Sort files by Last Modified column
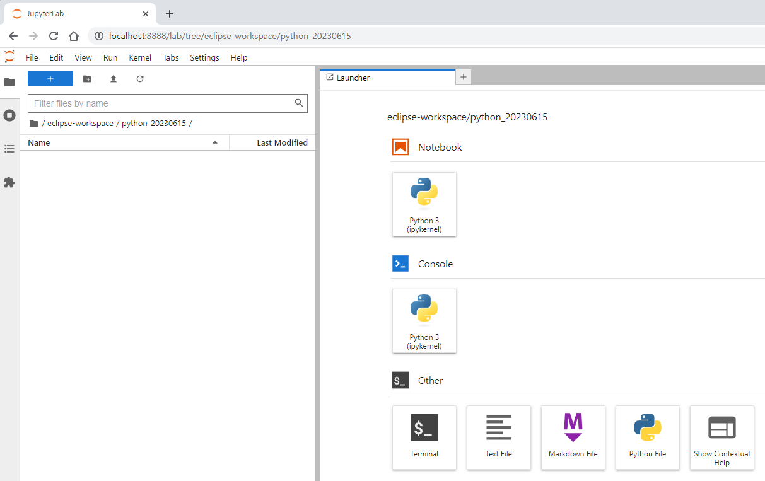The height and width of the screenshot is (481, 765). (272, 143)
